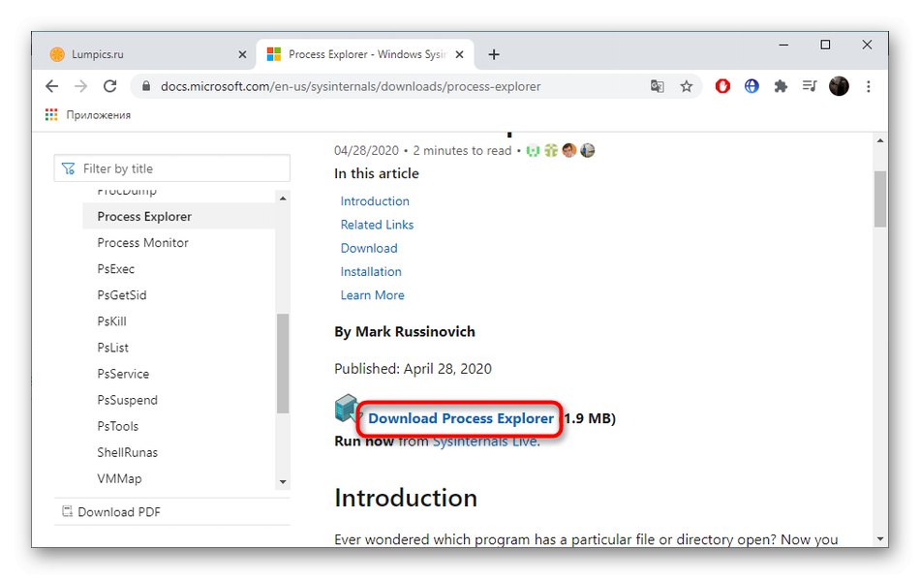Screen dimensions: 920x579
Task: Click the download package icon beside the link
Action: pyautogui.click(x=347, y=409)
